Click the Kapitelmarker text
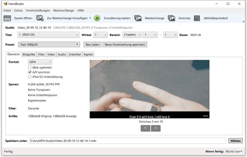 [x=37, y=100]
